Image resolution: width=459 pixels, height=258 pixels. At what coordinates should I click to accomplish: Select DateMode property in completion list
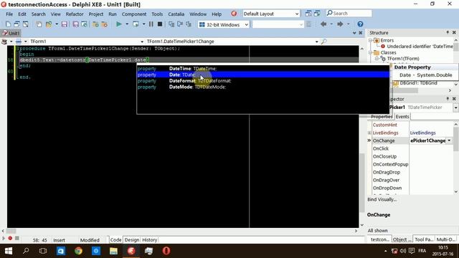pos(263,87)
